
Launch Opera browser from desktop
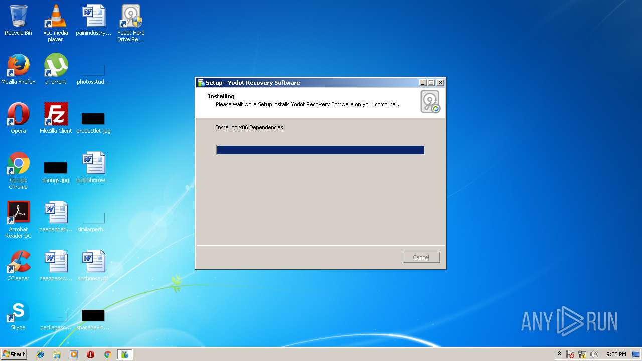coord(18,118)
